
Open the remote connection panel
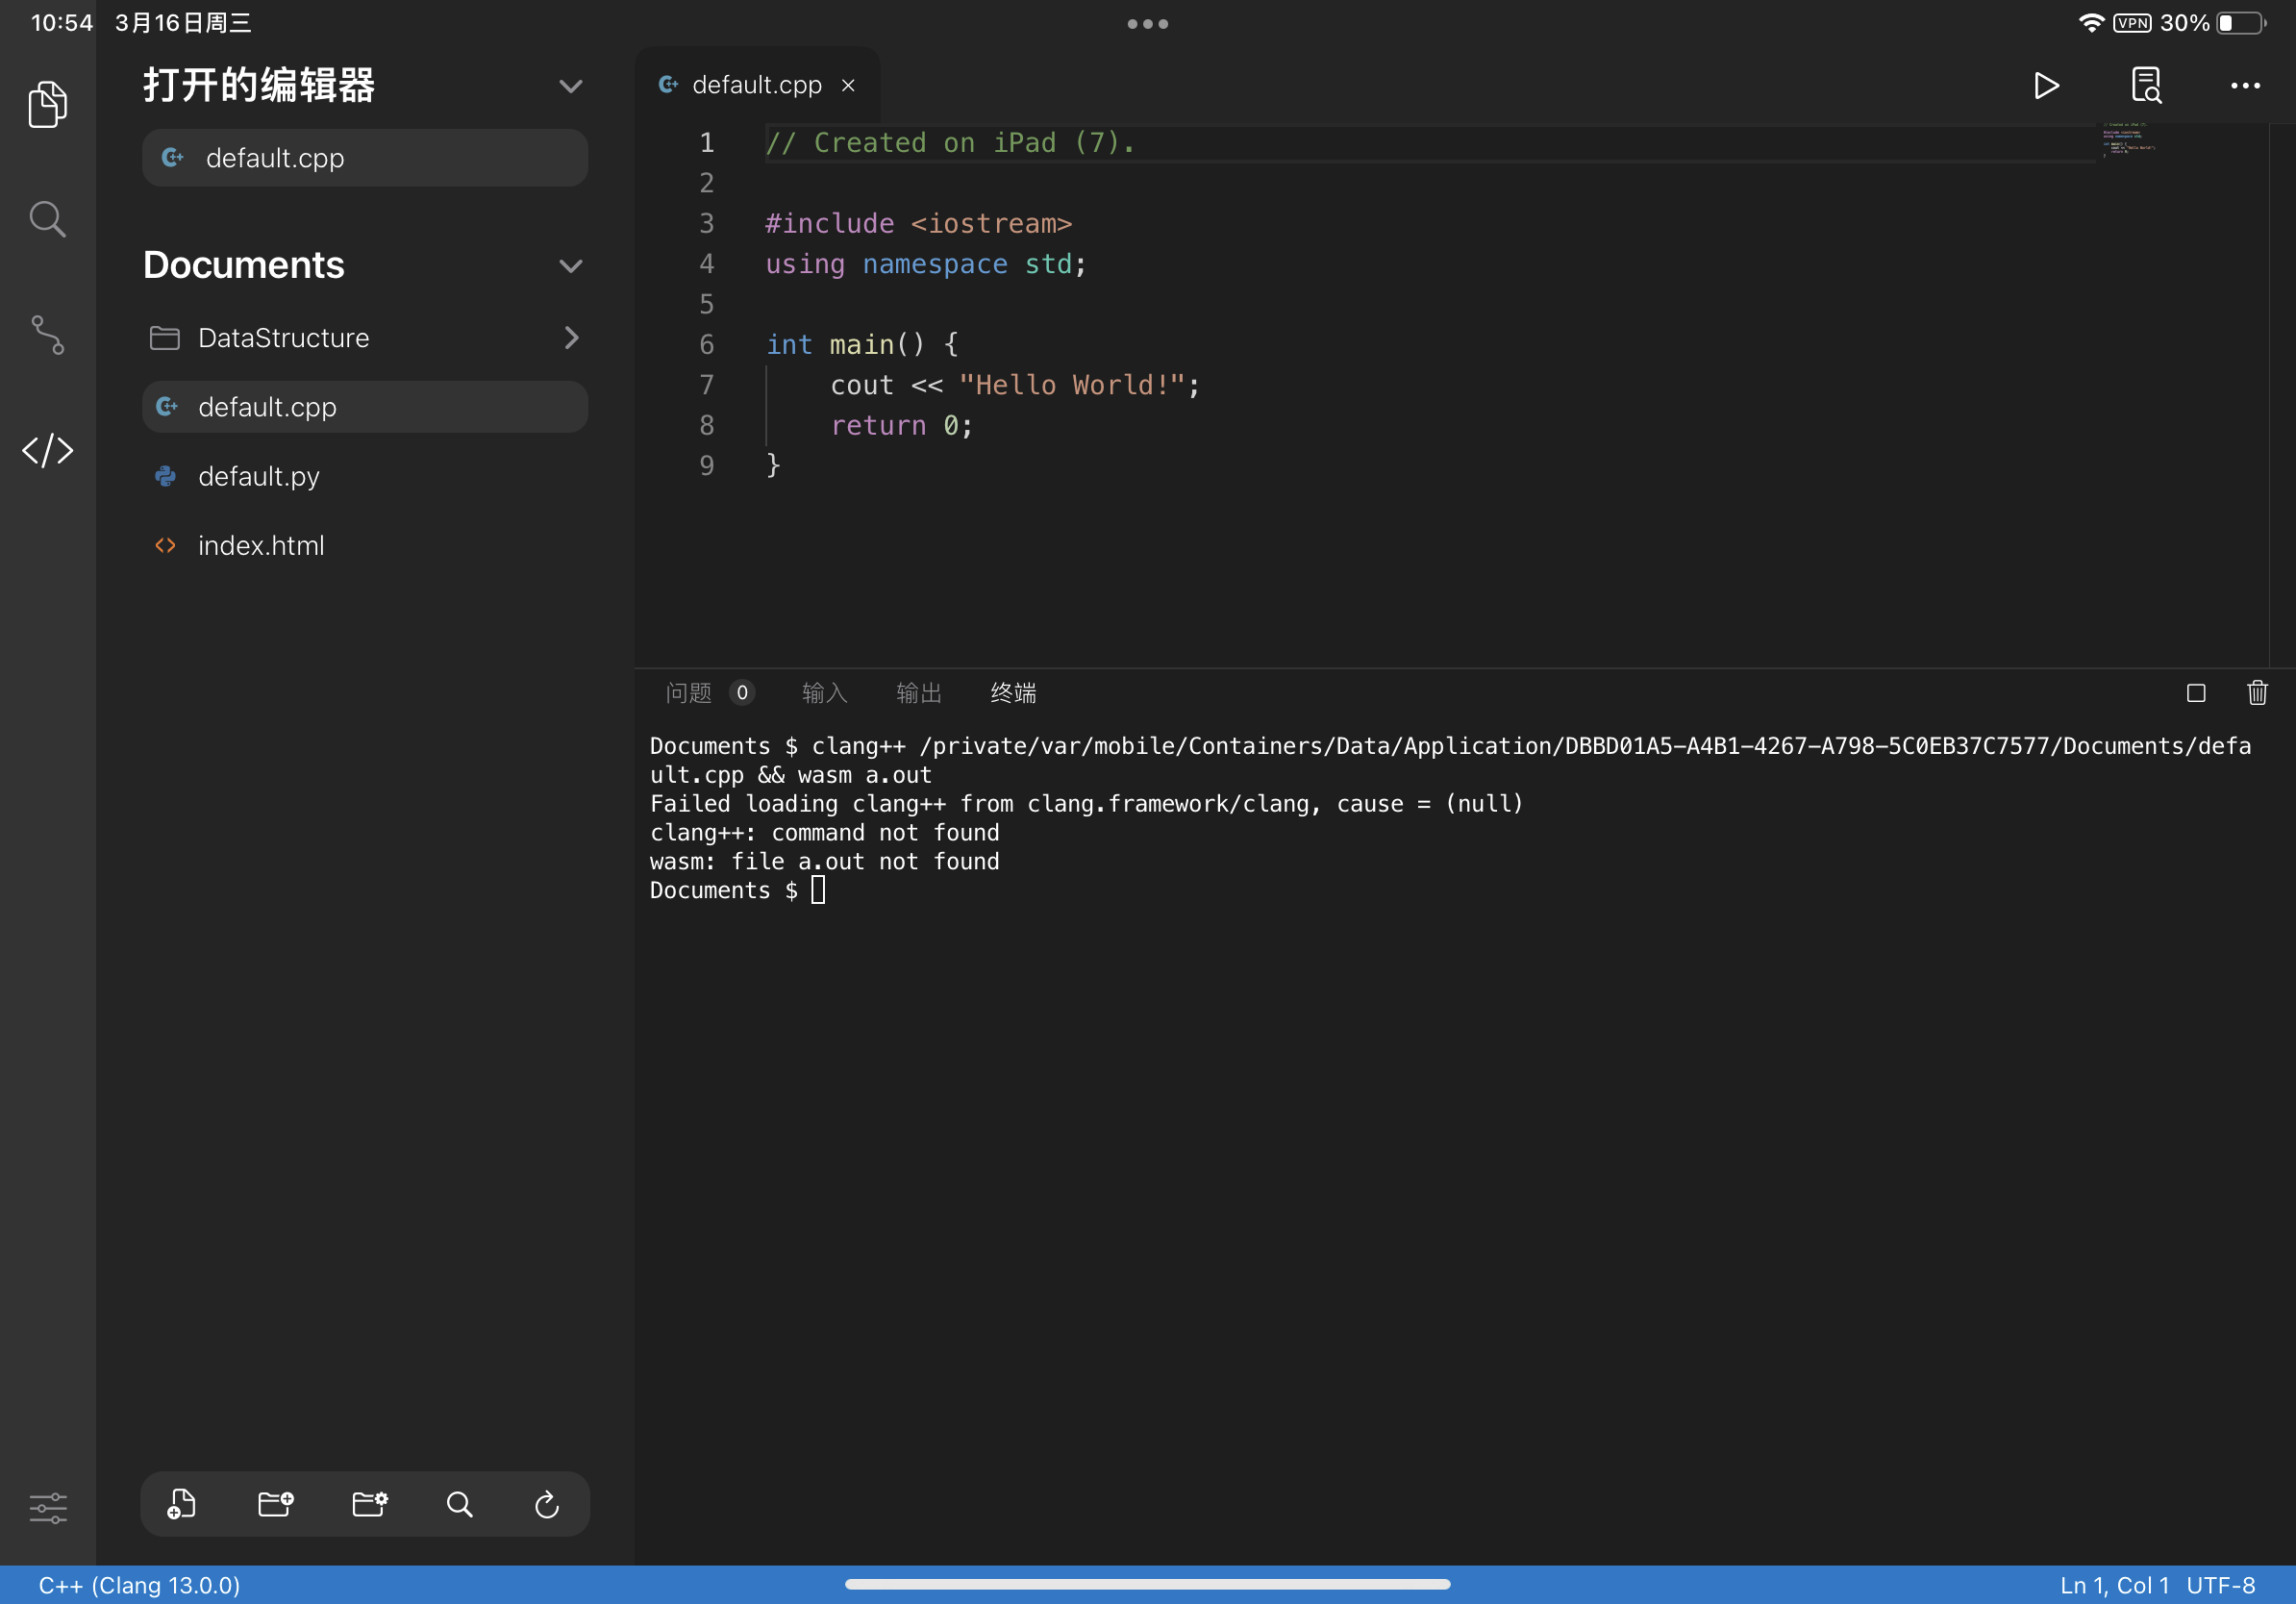[x=47, y=337]
